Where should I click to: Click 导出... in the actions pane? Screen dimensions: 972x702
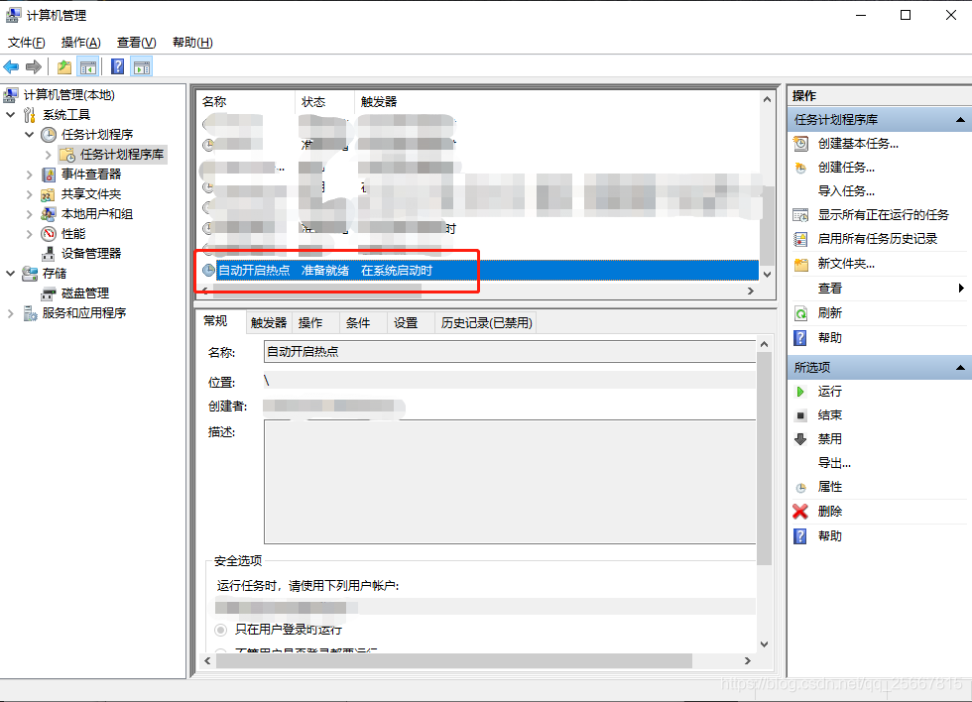pos(834,463)
